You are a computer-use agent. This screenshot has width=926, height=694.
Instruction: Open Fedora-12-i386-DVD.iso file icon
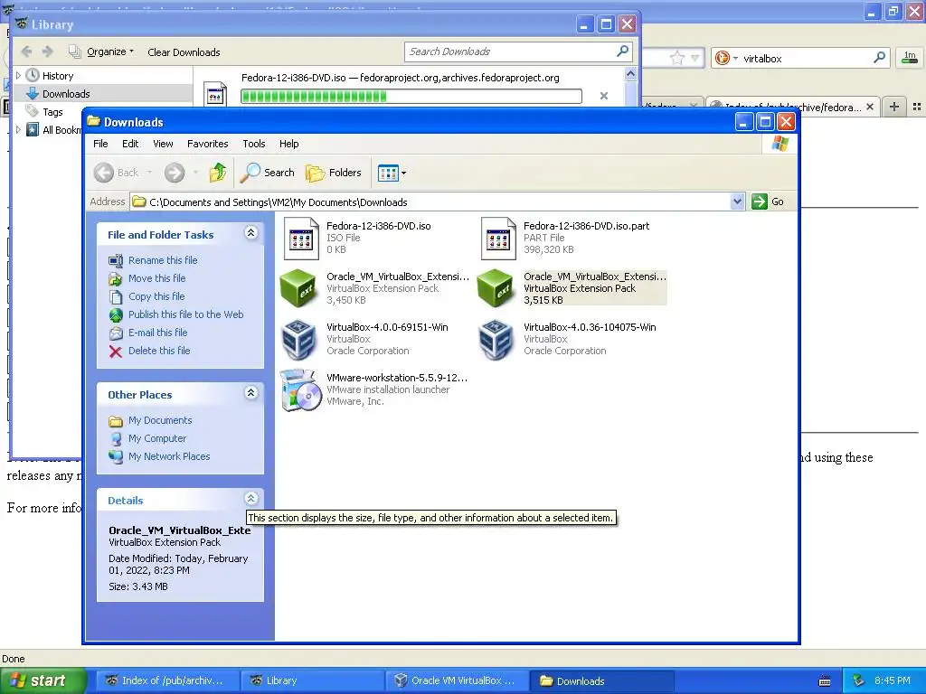pyautogui.click(x=300, y=239)
